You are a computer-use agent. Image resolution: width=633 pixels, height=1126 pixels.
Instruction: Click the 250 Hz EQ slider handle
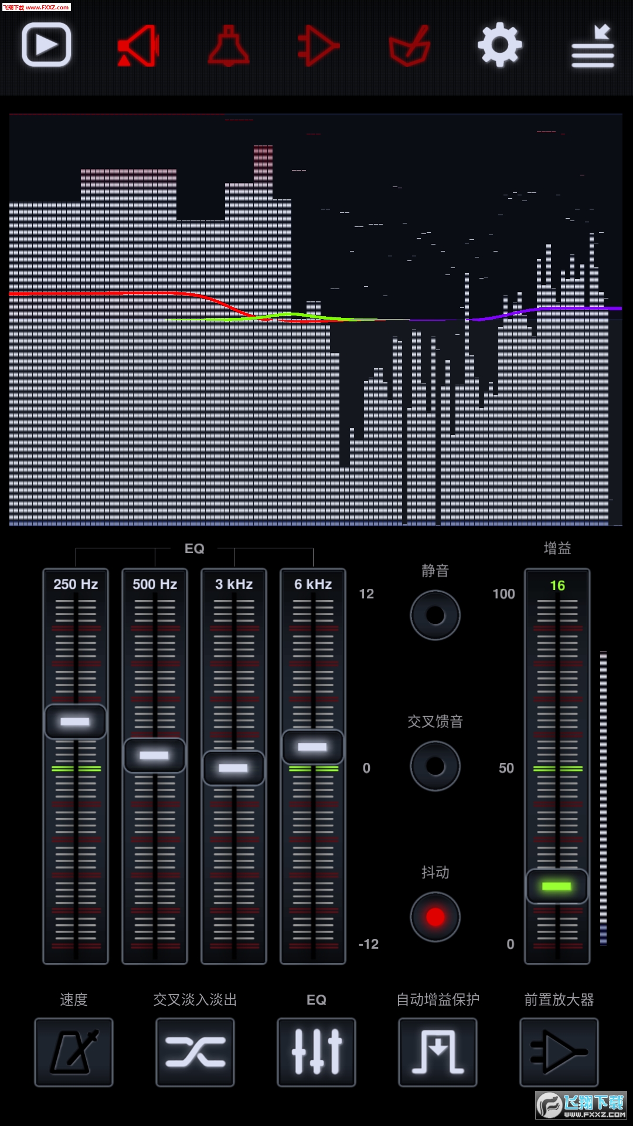click(76, 721)
